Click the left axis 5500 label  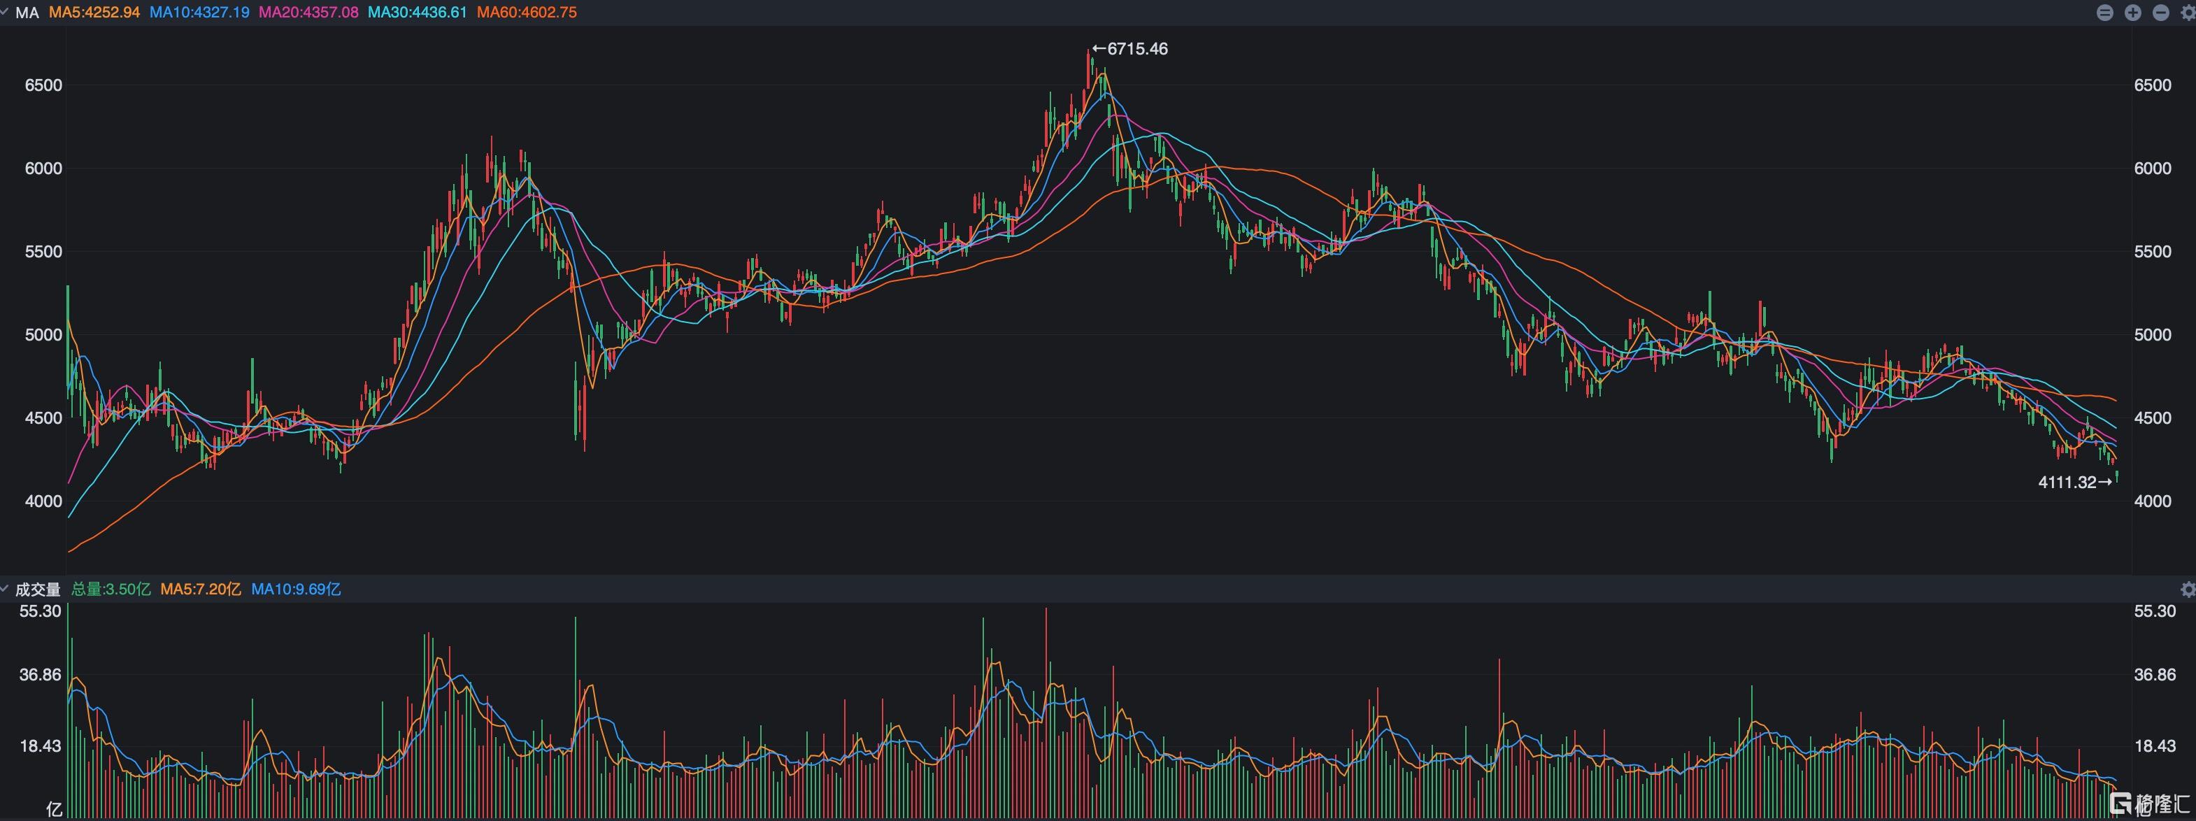tap(43, 252)
